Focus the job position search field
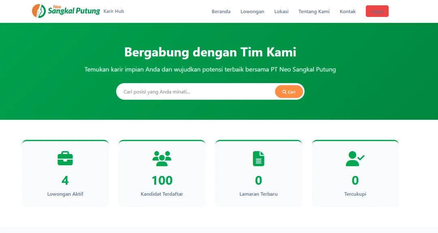The image size is (438, 233). coord(195,92)
